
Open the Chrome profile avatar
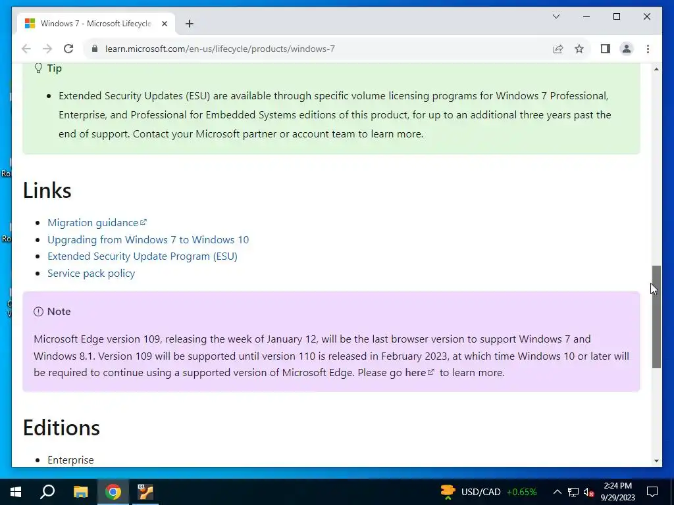click(x=627, y=49)
